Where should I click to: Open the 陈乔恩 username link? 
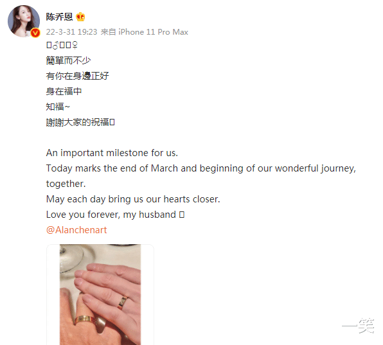click(x=59, y=17)
